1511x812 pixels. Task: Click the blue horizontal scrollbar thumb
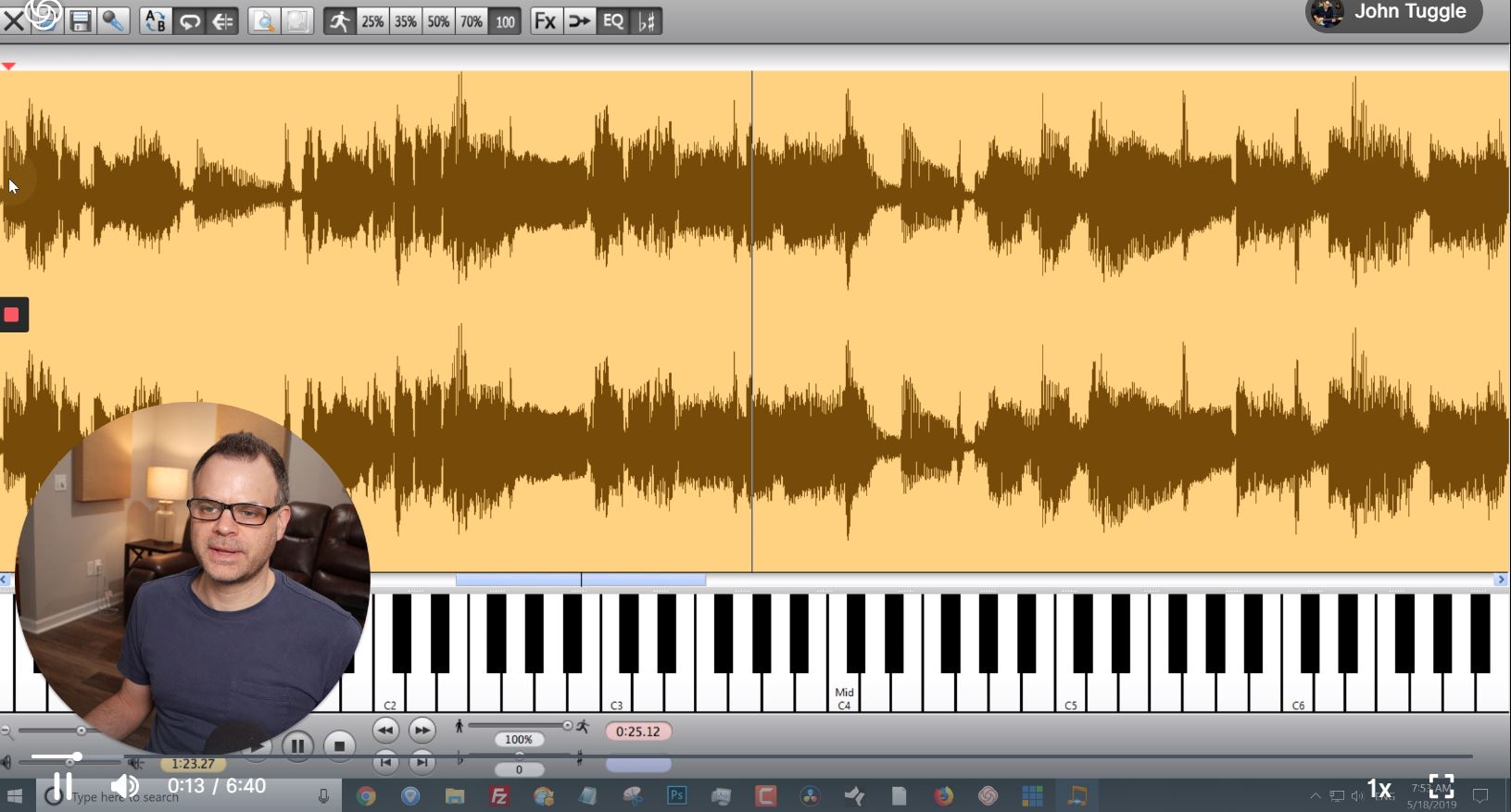tap(581, 580)
